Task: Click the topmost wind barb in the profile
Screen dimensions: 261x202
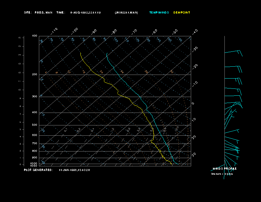Action: (234, 52)
